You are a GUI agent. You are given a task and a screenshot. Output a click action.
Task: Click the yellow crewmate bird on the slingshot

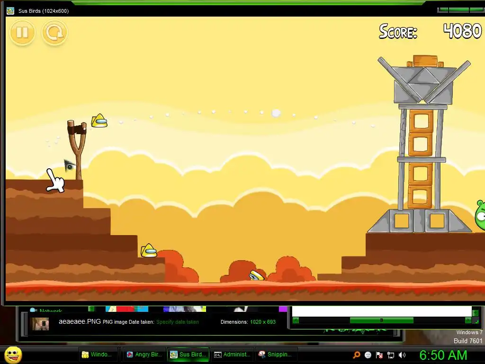[x=99, y=121]
